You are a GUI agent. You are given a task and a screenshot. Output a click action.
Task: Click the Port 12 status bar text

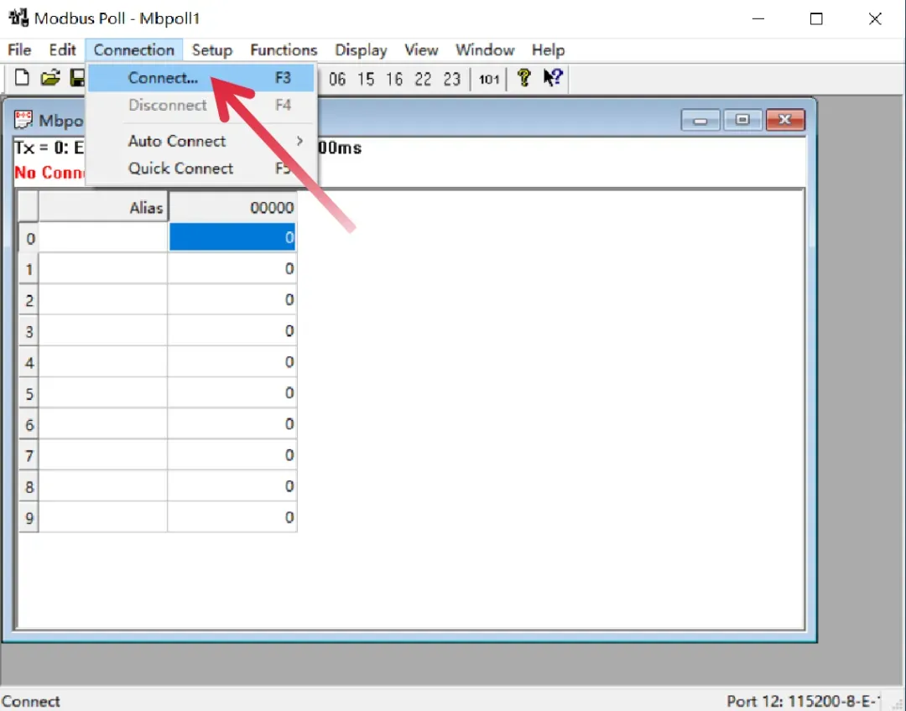[803, 701]
